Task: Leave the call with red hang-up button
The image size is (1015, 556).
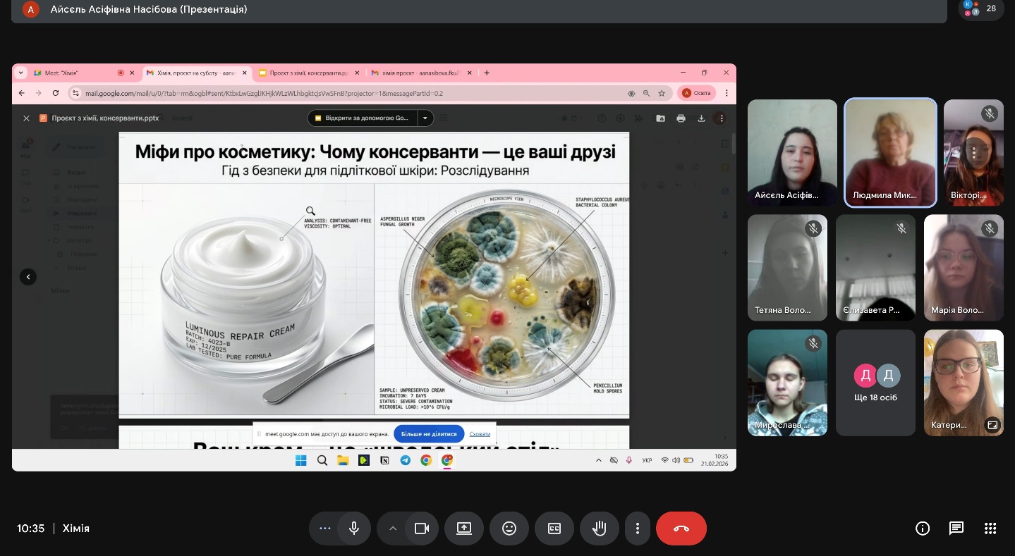Action: point(681,529)
